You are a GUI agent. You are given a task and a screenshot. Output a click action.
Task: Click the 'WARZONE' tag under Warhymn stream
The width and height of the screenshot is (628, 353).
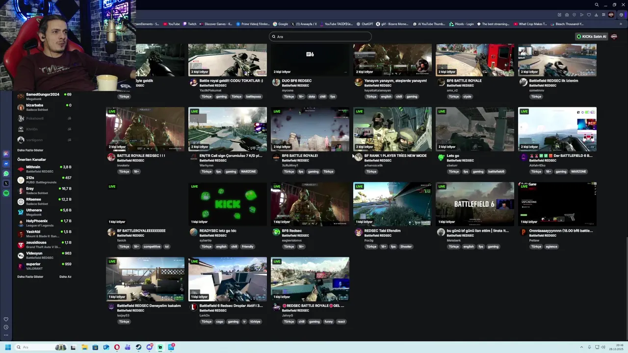point(248,172)
